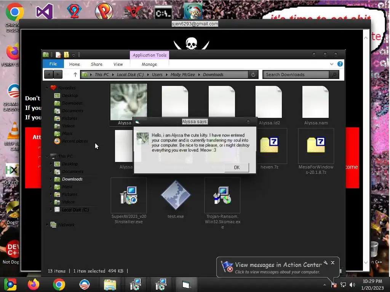Select Desktop under Favorites
Screen dimensions: 390x292
(x=70, y=95)
